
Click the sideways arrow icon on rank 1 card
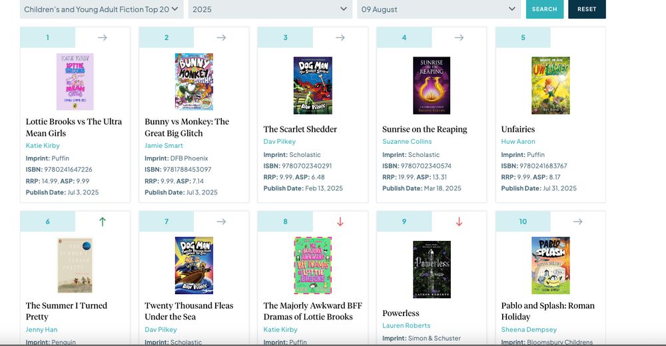coord(103,37)
